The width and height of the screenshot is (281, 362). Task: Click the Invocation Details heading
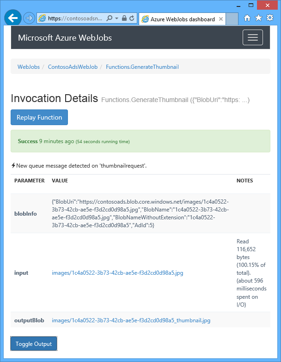(55, 98)
